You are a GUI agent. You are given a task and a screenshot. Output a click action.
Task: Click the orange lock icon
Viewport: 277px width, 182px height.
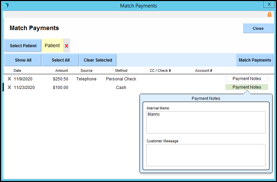point(269,14)
